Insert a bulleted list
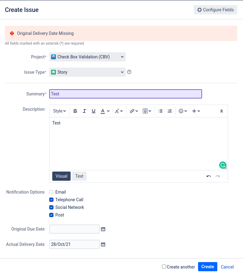The width and height of the screenshot is (243, 274). click(x=160, y=111)
